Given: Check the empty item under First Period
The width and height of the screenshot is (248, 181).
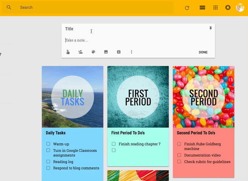Looking at the screenshot, I should pyautogui.click(x=114, y=150).
